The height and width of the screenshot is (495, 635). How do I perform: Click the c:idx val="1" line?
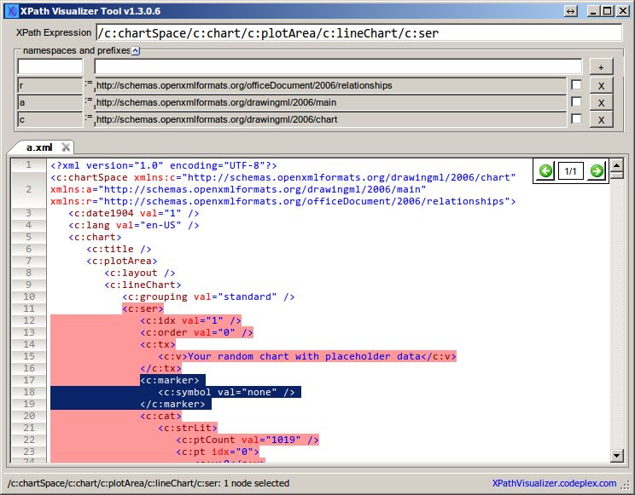click(x=190, y=320)
